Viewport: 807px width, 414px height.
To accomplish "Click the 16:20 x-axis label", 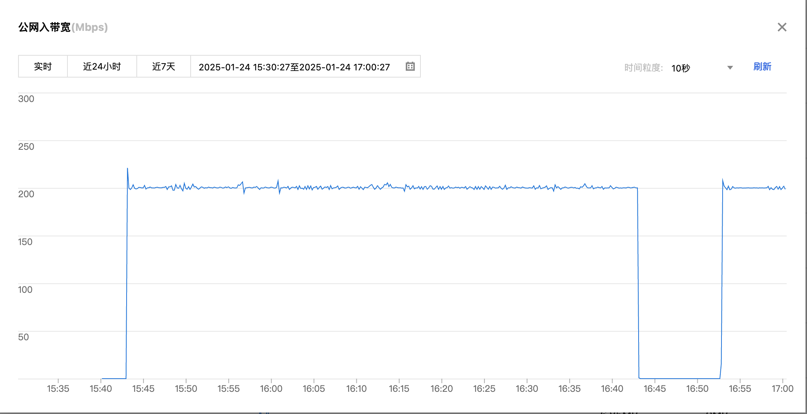I will point(442,389).
